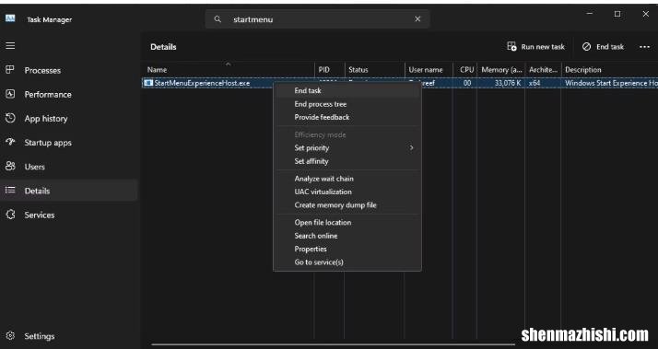Viewport: 658px width, 349px height.
Task: Open the Services page
Action: [x=40, y=215]
